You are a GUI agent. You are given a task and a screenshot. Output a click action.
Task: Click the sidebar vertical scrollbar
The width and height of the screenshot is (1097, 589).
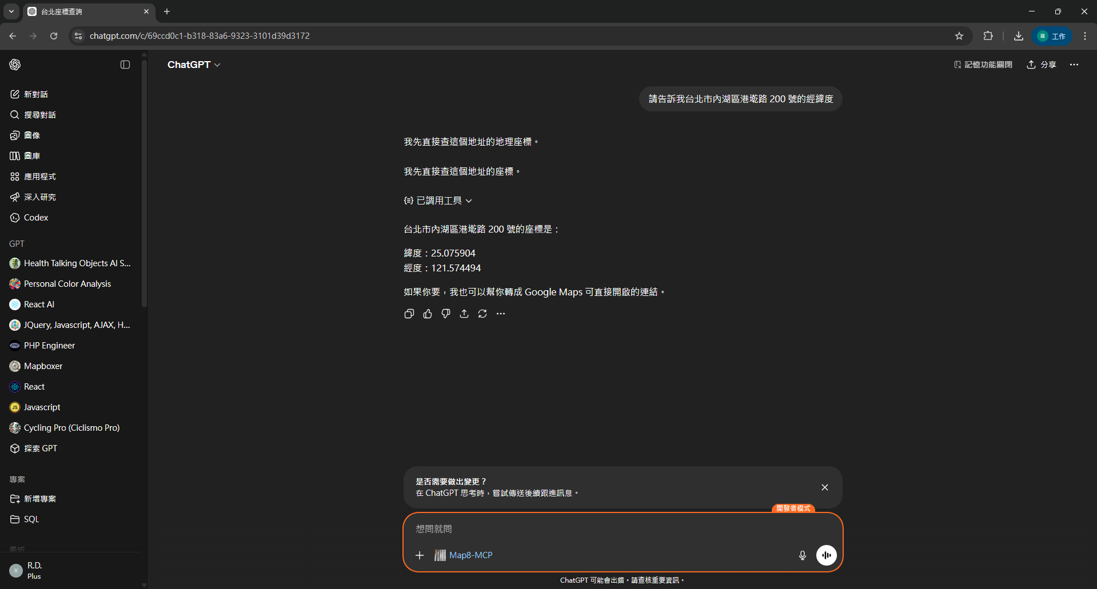tap(144, 183)
